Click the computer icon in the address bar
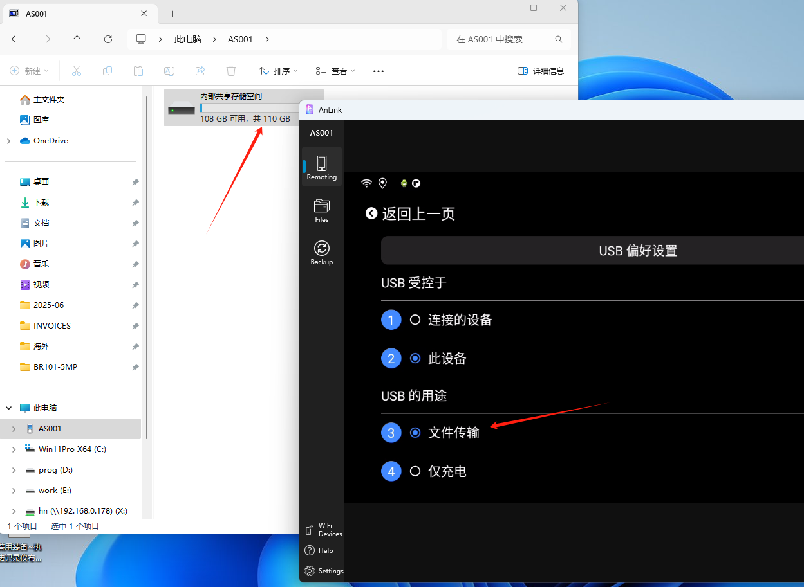 [142, 39]
